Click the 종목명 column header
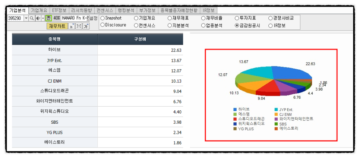Viewport: 360px width, 158px height. 55,39
